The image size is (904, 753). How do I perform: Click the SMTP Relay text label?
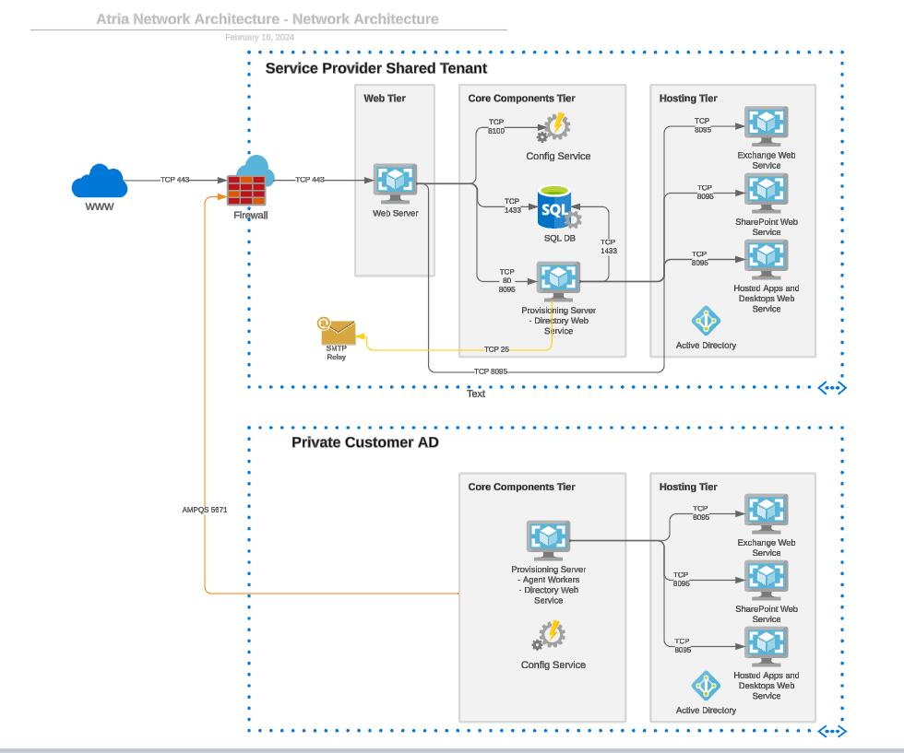(x=336, y=353)
